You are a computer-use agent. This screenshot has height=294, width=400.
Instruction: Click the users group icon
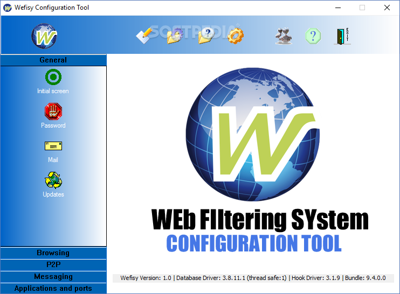point(284,36)
